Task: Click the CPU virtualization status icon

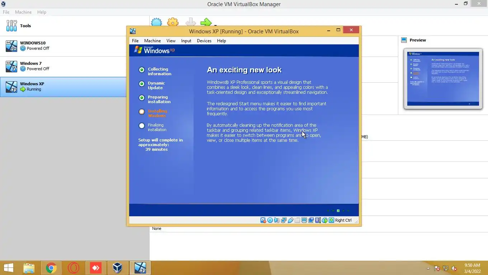Action: (318, 220)
